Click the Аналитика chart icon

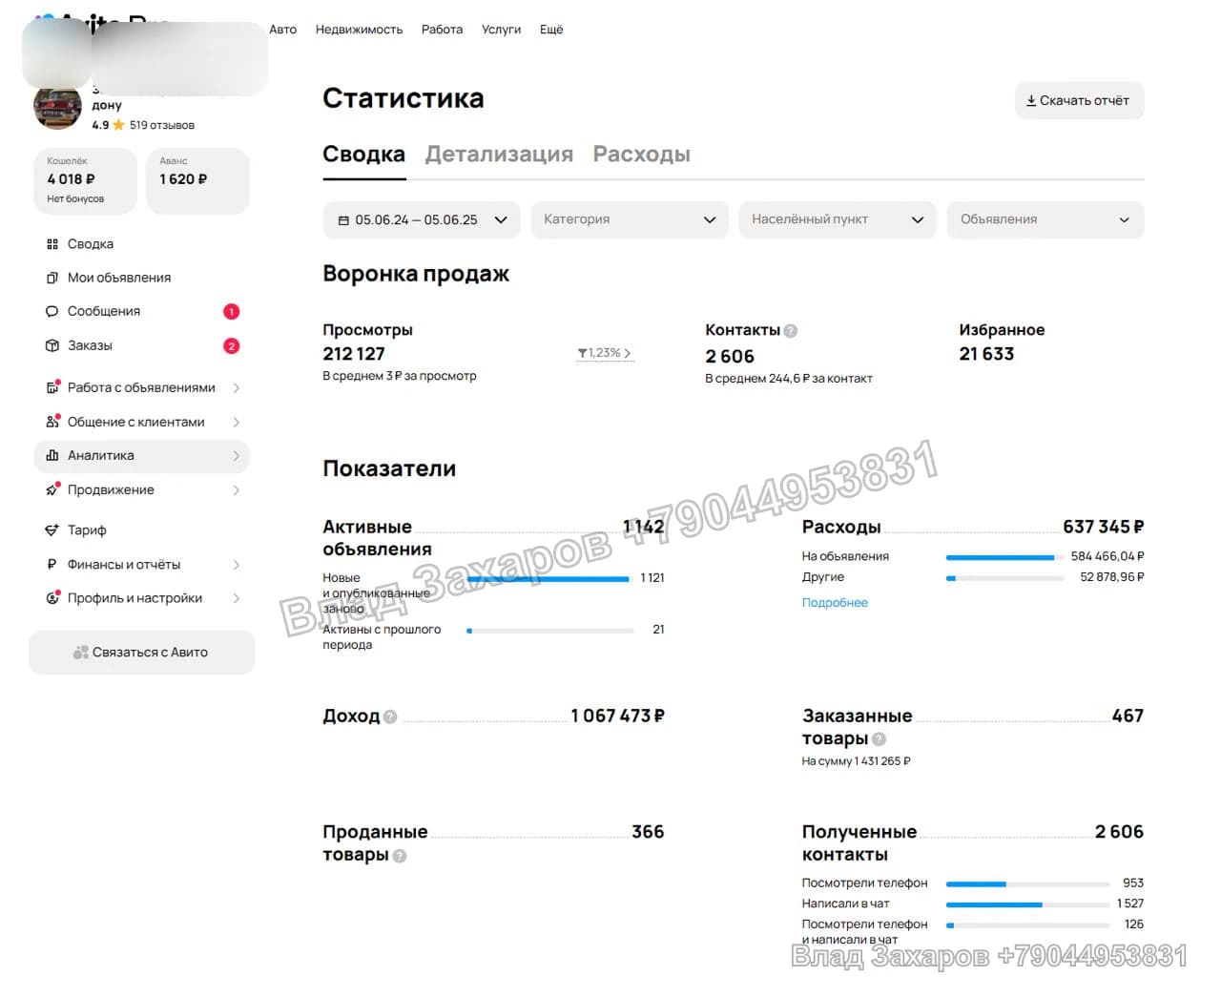pyautogui.click(x=52, y=456)
